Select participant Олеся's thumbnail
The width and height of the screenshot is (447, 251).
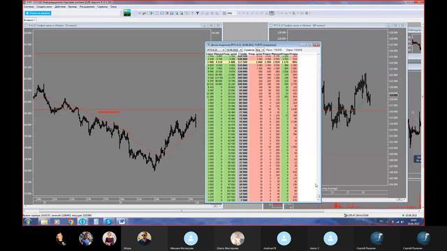point(237,238)
